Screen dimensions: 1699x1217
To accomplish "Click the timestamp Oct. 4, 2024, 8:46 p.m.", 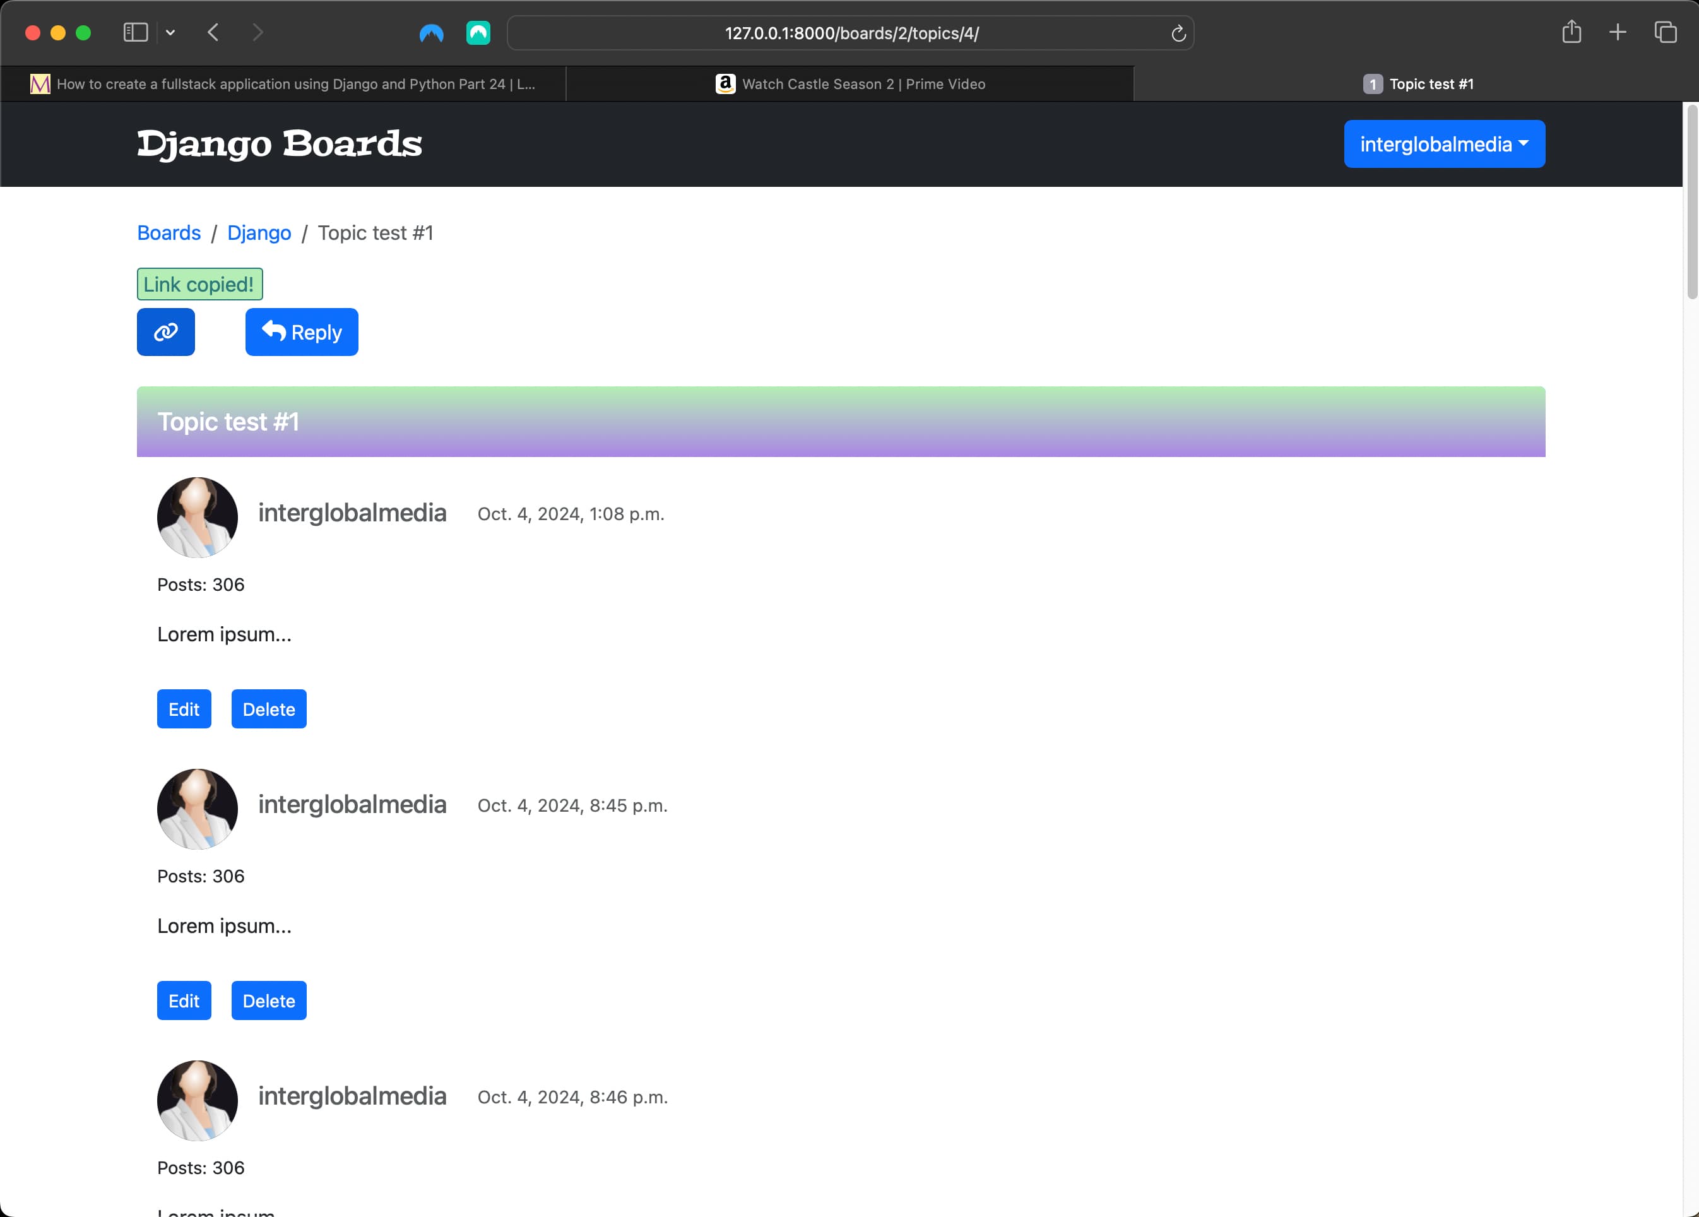I will (x=572, y=1097).
